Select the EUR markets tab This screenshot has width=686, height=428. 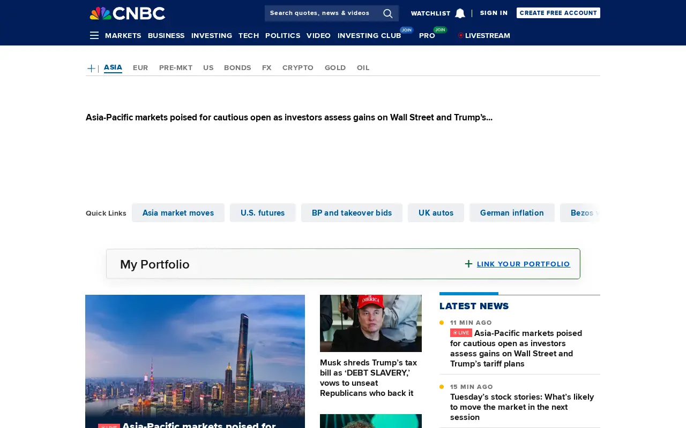(x=140, y=67)
